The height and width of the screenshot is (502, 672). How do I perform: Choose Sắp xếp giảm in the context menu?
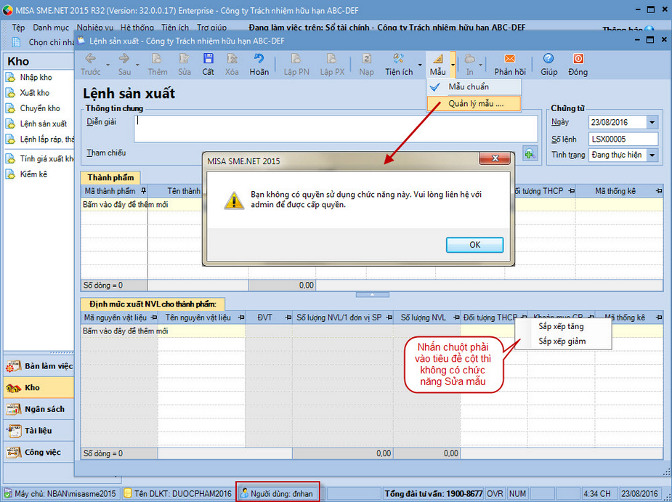[562, 341]
